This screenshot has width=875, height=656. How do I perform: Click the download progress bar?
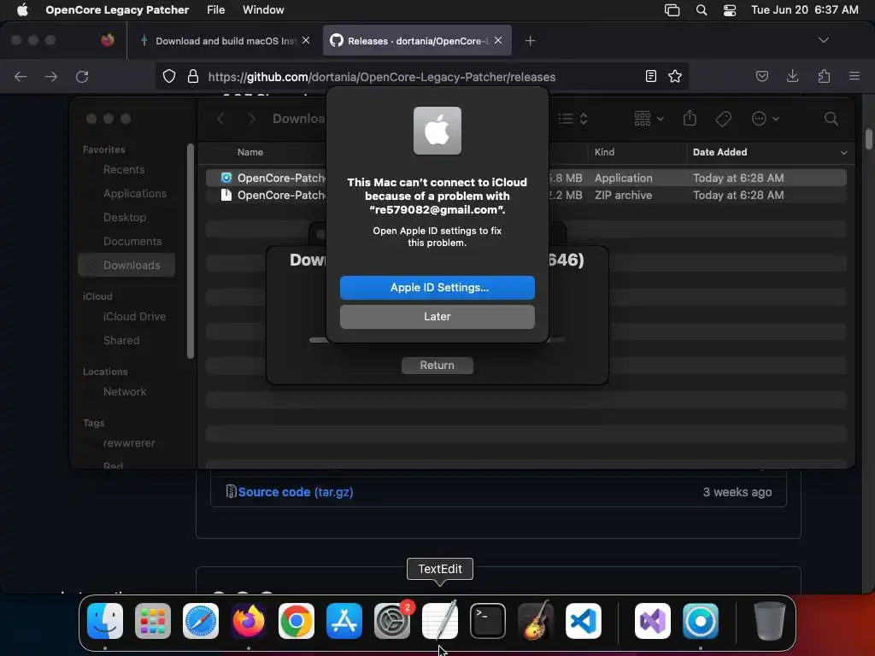(x=437, y=340)
